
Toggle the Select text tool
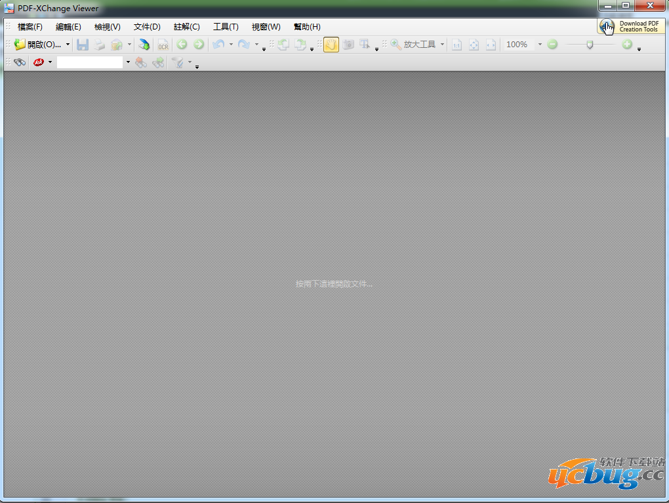click(x=365, y=45)
